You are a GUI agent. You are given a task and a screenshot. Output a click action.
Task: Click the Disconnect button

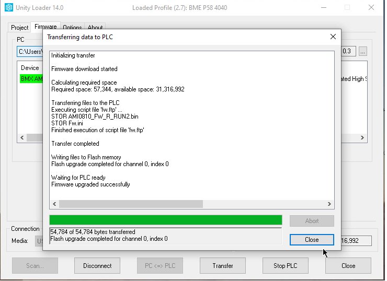click(x=97, y=266)
